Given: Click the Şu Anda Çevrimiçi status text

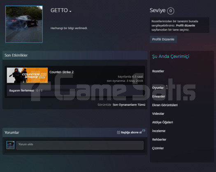Looking at the screenshot, I should [x=171, y=57].
